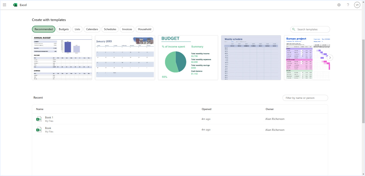Select the Recommended template filter
Viewport: 365px width, 176px height.
(43, 29)
